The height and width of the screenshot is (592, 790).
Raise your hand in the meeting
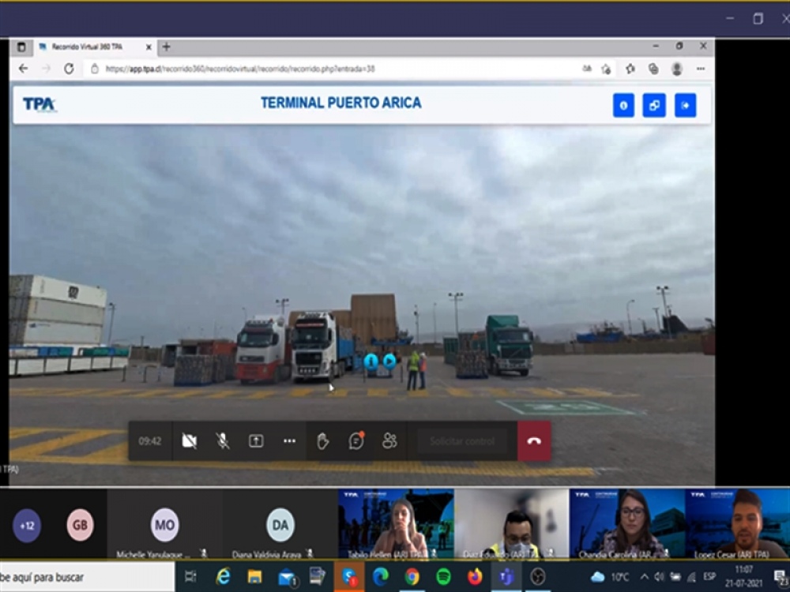point(322,441)
